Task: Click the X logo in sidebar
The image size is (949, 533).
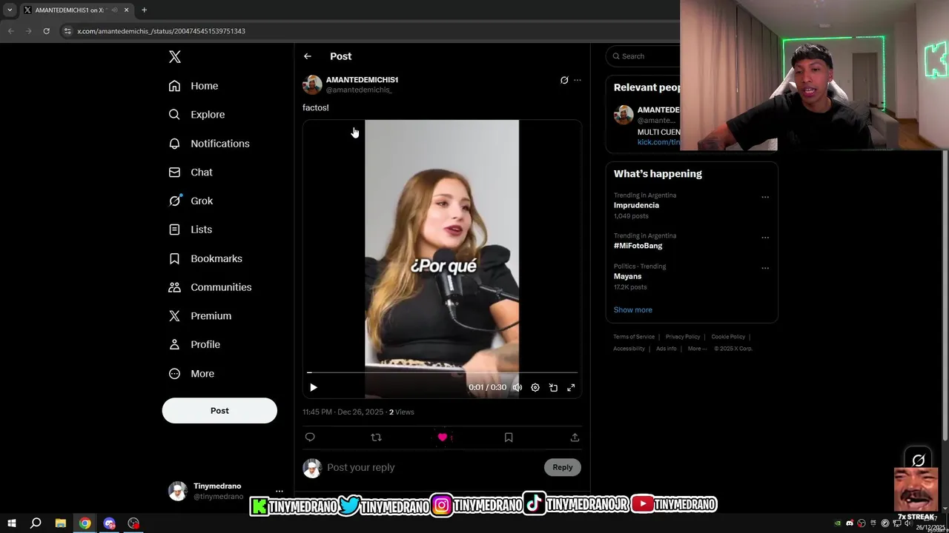Action: [175, 57]
